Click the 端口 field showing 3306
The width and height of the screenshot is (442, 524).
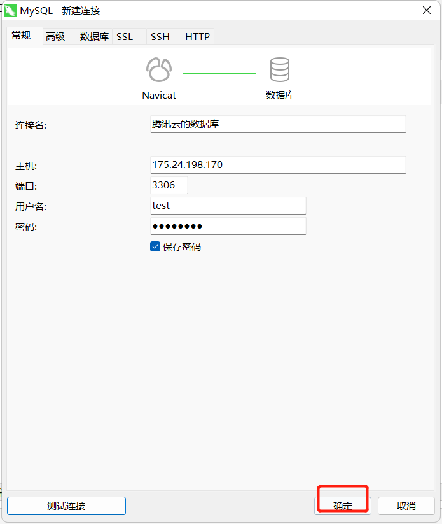coord(169,185)
